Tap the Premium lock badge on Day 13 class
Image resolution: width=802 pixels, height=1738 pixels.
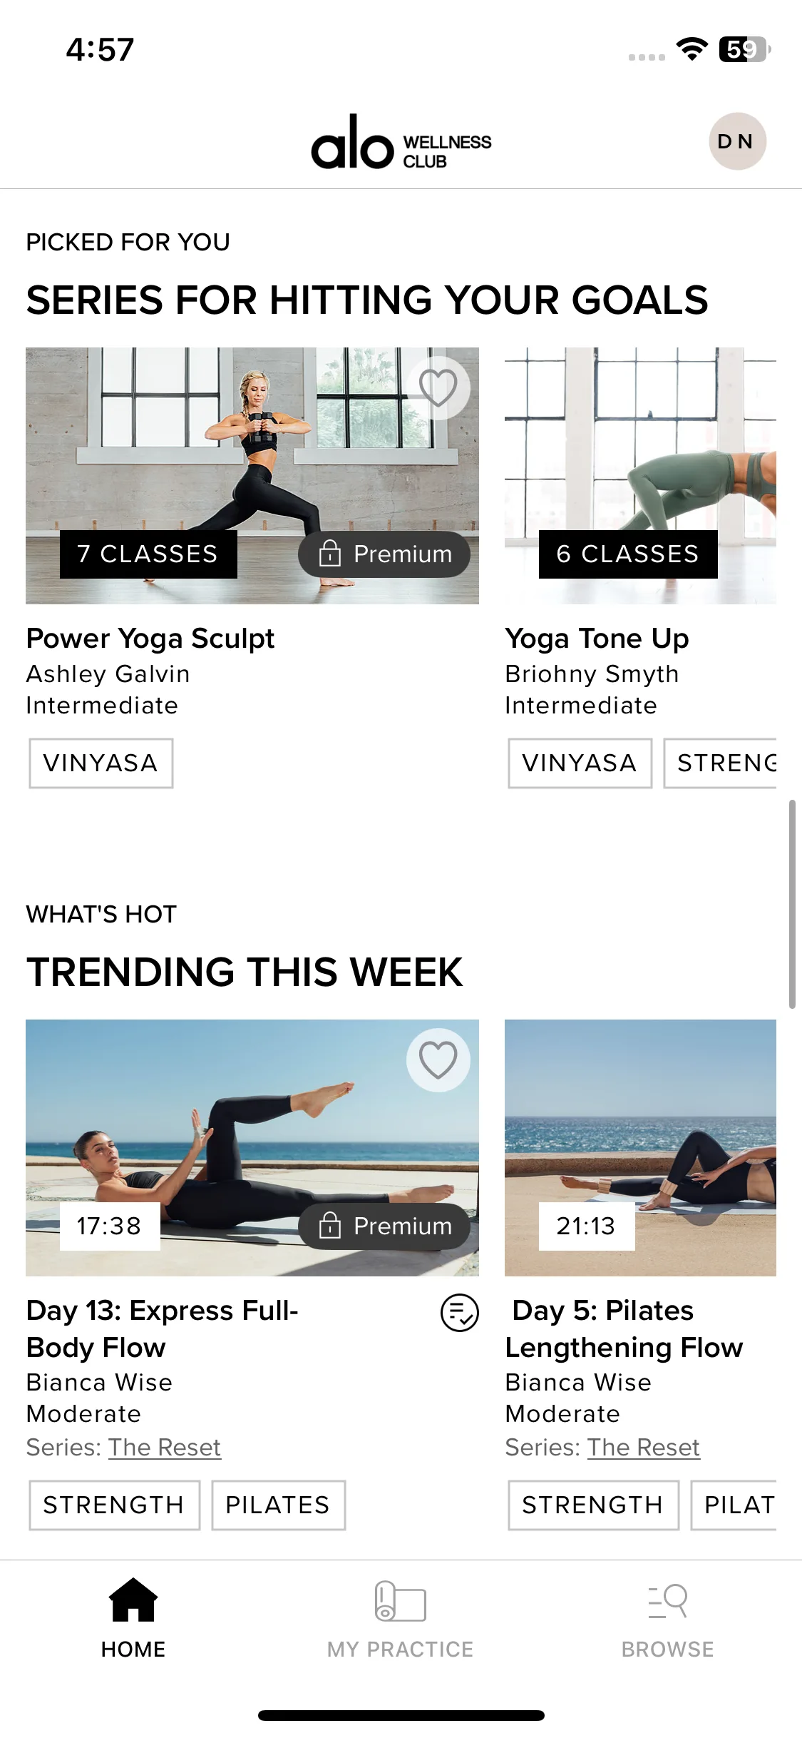pos(384,1226)
